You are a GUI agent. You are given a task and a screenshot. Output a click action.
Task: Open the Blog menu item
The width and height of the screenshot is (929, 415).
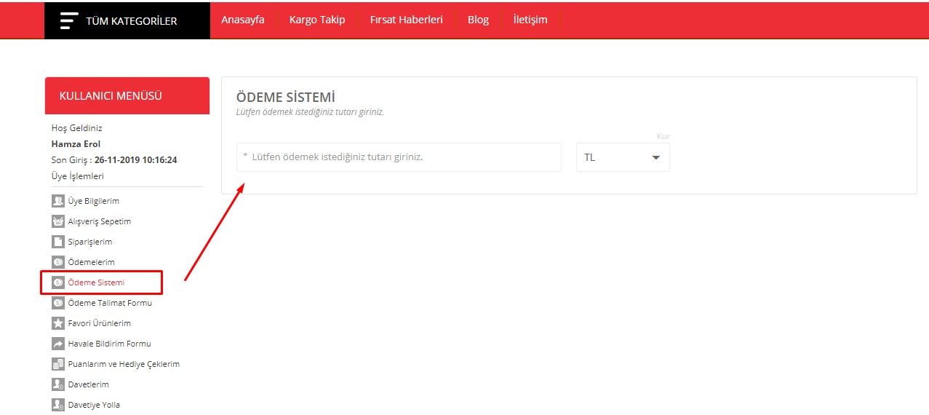(x=478, y=20)
